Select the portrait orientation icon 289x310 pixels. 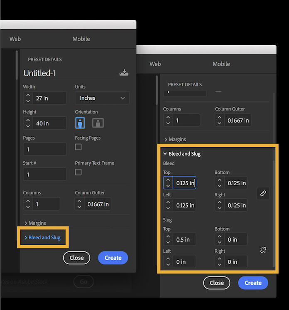click(80, 123)
